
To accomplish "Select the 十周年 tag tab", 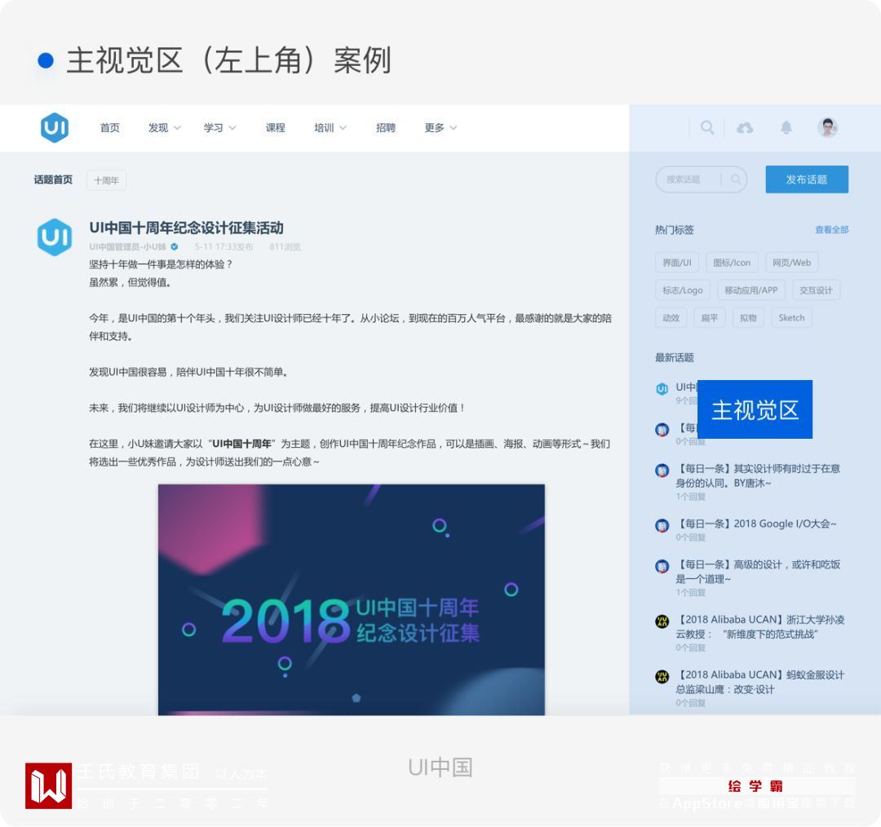I will tap(106, 180).
